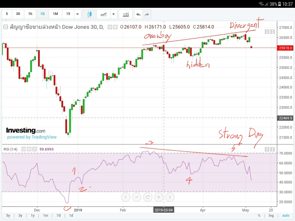Pan chart right with arrow button

[x=170, y=197]
